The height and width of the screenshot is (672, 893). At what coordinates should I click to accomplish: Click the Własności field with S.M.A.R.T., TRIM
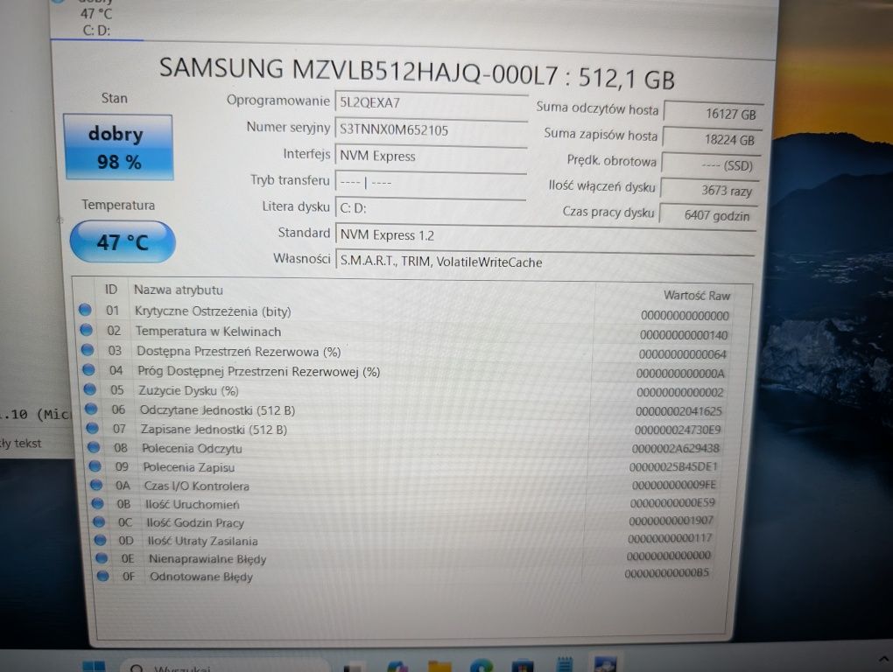[545, 261]
